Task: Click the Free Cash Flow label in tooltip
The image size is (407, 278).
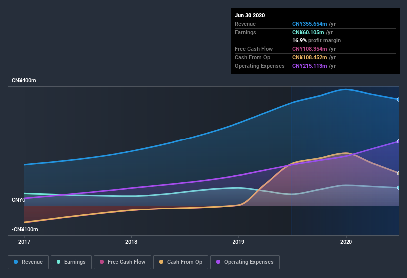Action: click(254, 49)
